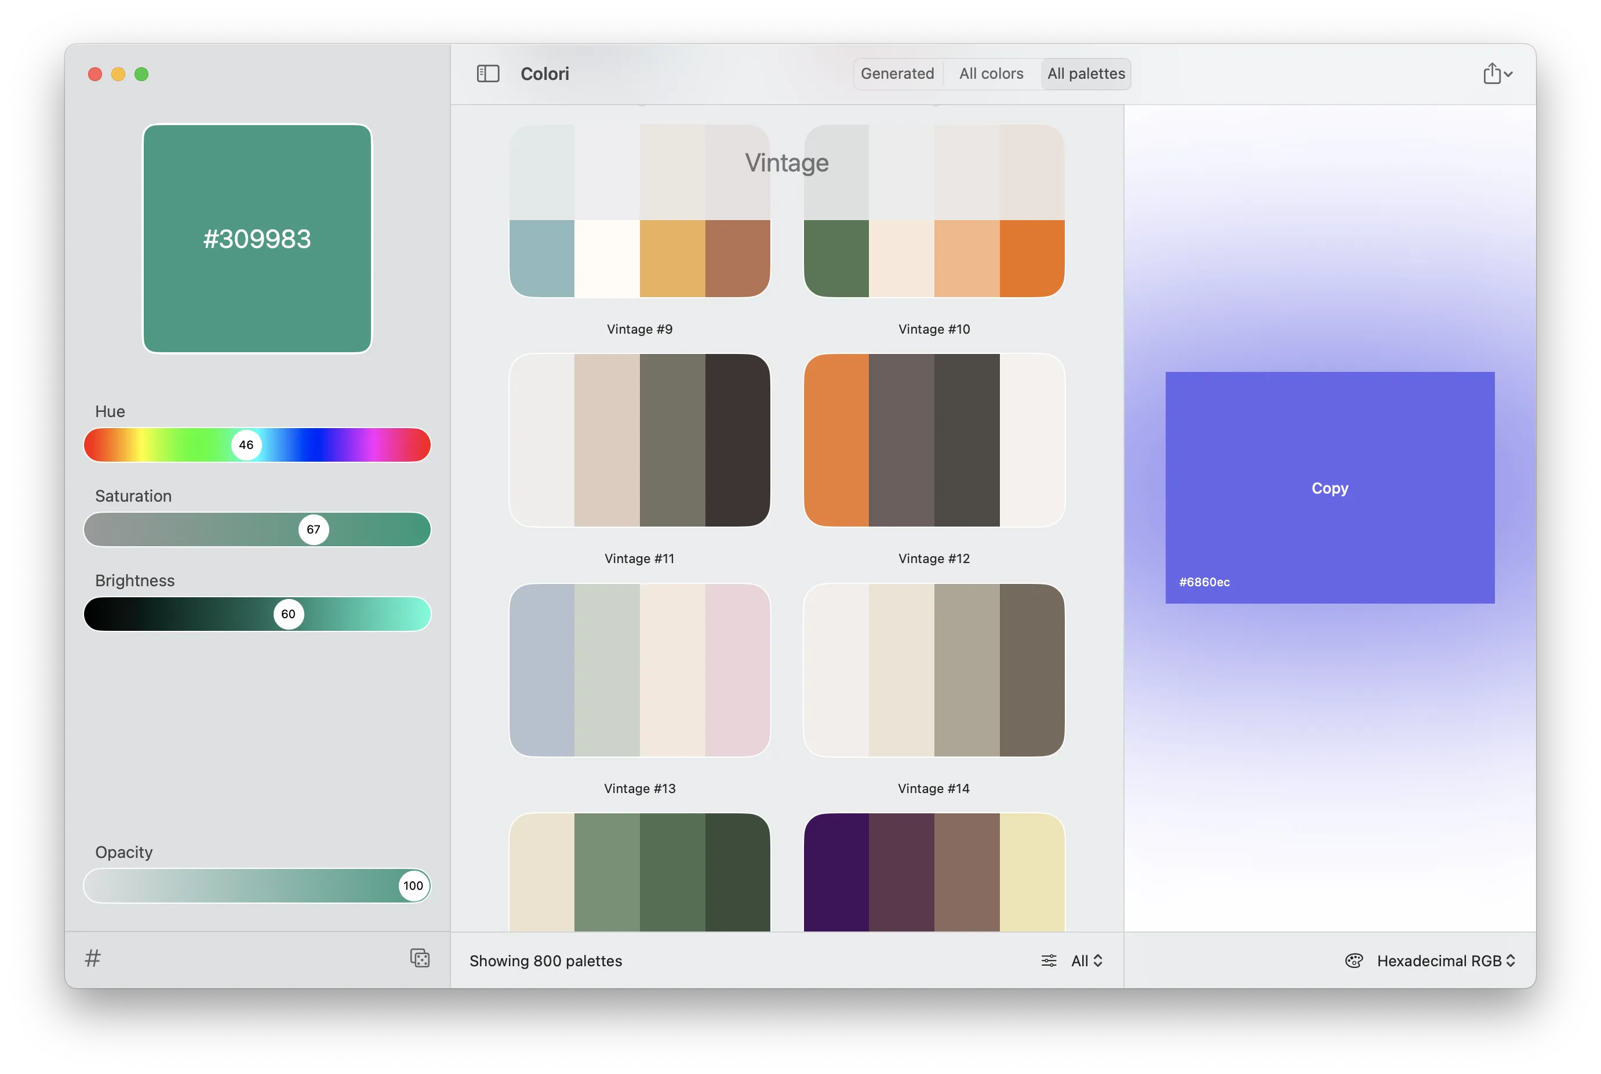
Task: Click the Copy button on purple swatch
Action: (1330, 488)
